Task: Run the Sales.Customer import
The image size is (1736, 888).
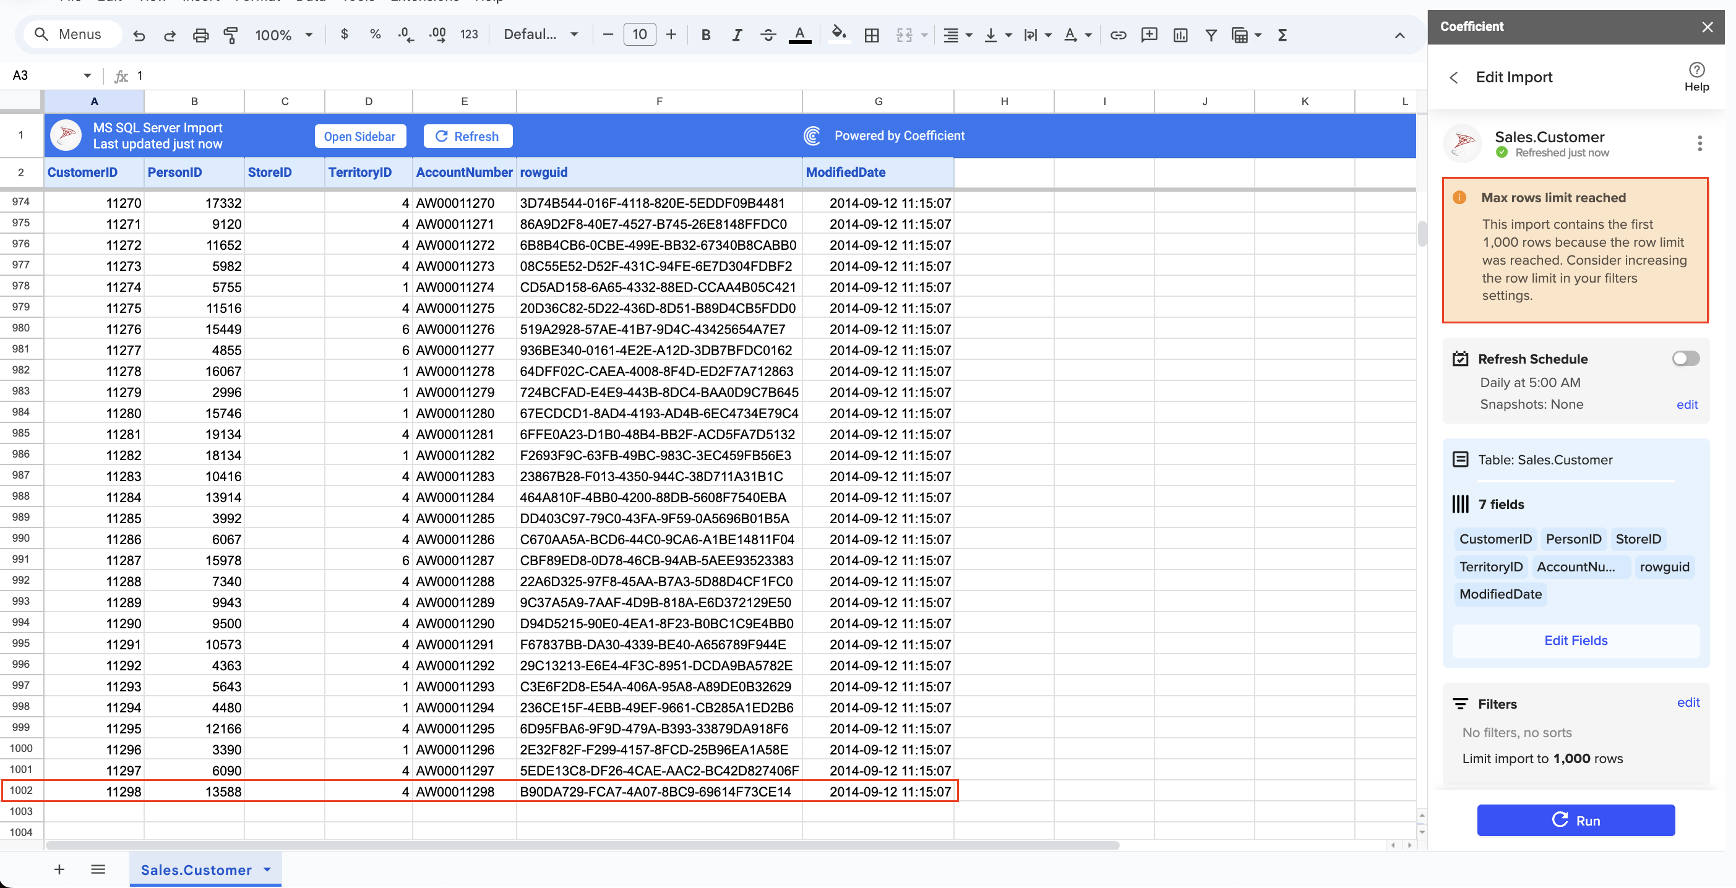Action: point(1576,820)
